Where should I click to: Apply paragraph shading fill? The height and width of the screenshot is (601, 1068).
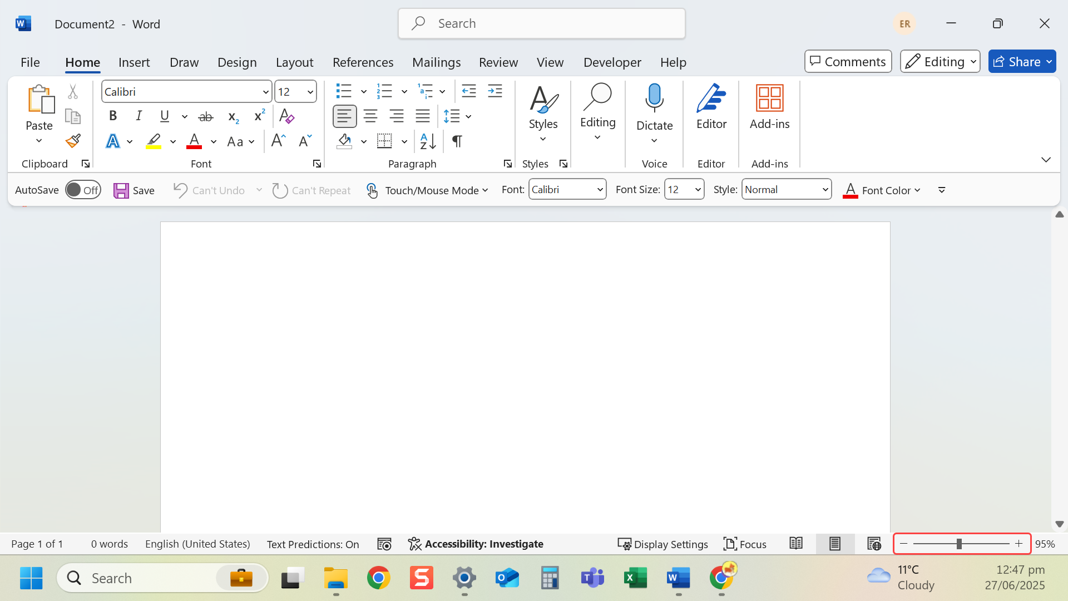pos(344,141)
